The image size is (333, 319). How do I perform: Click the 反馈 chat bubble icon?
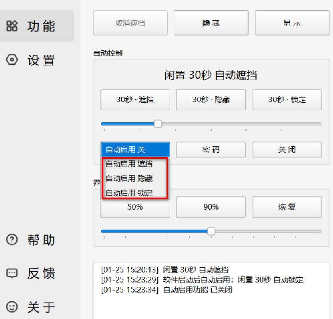click(12, 273)
